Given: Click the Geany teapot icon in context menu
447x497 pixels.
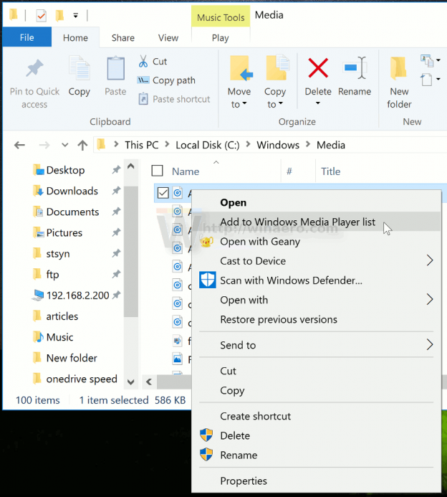Looking at the screenshot, I should pos(206,242).
